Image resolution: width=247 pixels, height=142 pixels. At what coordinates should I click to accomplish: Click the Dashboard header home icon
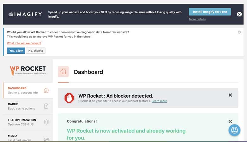(x=63, y=71)
